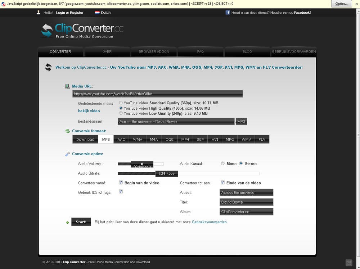
Task: Open the Dutch language selector
Action: pyautogui.click(x=103, y=13)
